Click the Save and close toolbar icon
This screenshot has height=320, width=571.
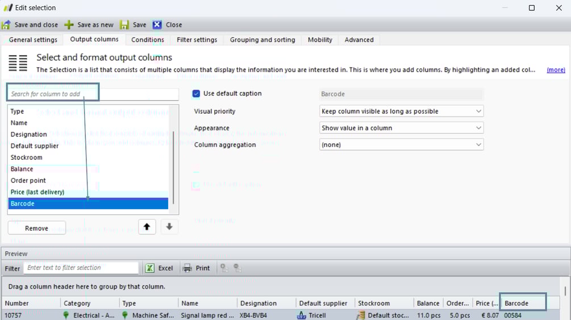coord(6,25)
